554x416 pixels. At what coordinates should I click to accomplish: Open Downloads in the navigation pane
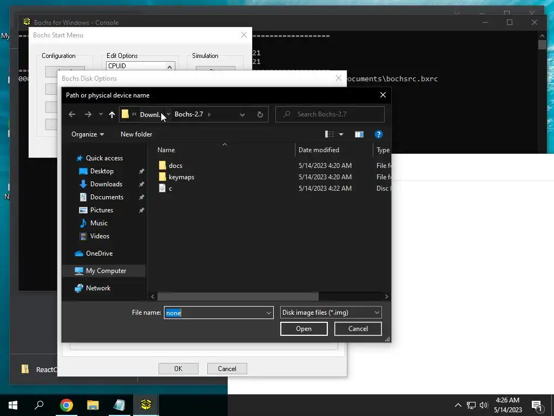click(x=106, y=184)
